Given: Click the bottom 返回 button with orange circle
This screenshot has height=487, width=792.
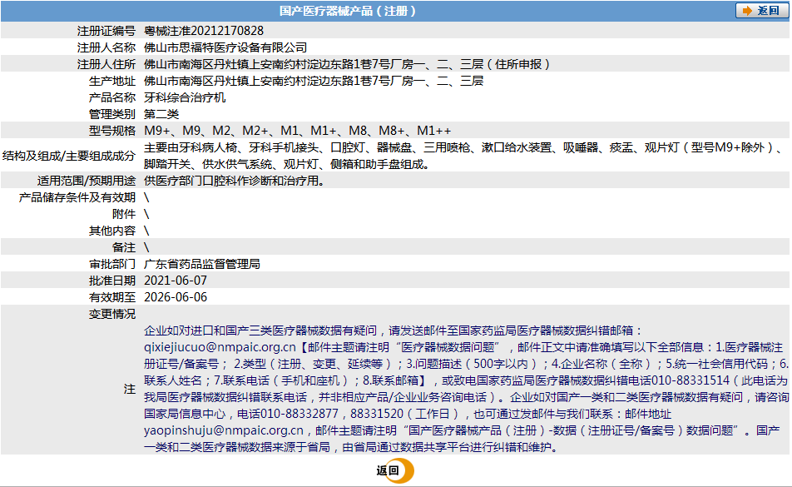Looking at the screenshot, I should click(x=395, y=471).
